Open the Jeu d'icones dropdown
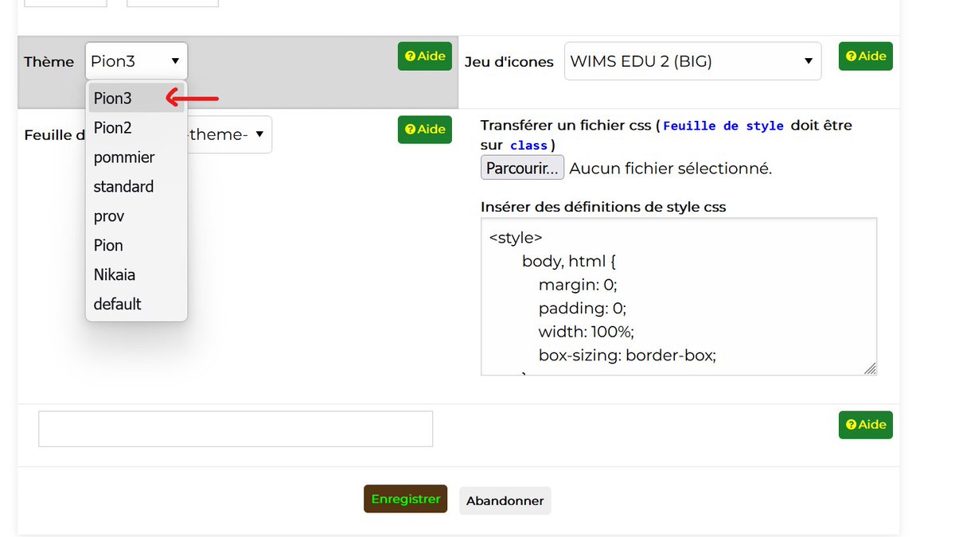This screenshot has width=955, height=537. (692, 61)
